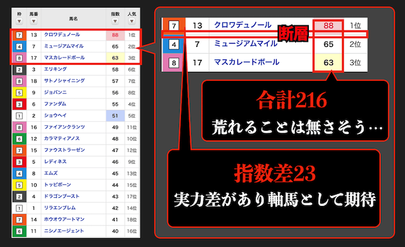Open the ショウヘイ horse link
This screenshot has width=405, height=247.
pos(55,115)
